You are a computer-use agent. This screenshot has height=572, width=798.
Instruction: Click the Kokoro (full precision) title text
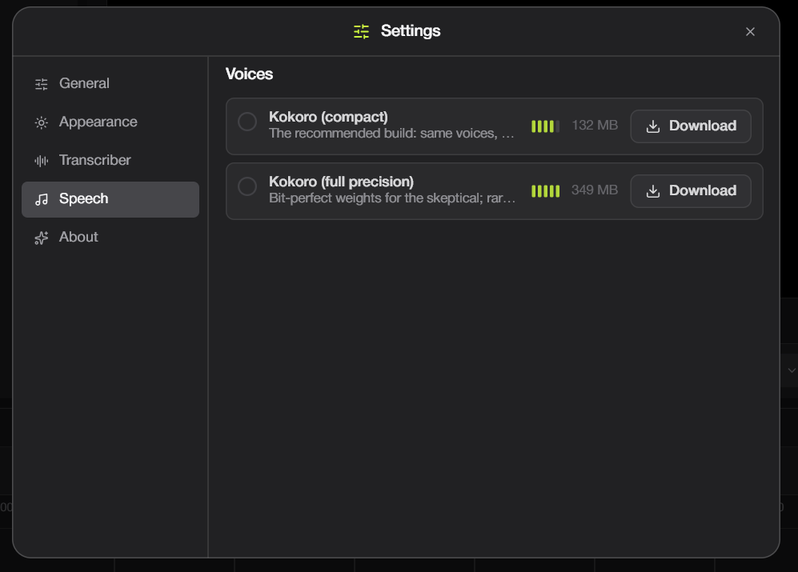(x=341, y=182)
